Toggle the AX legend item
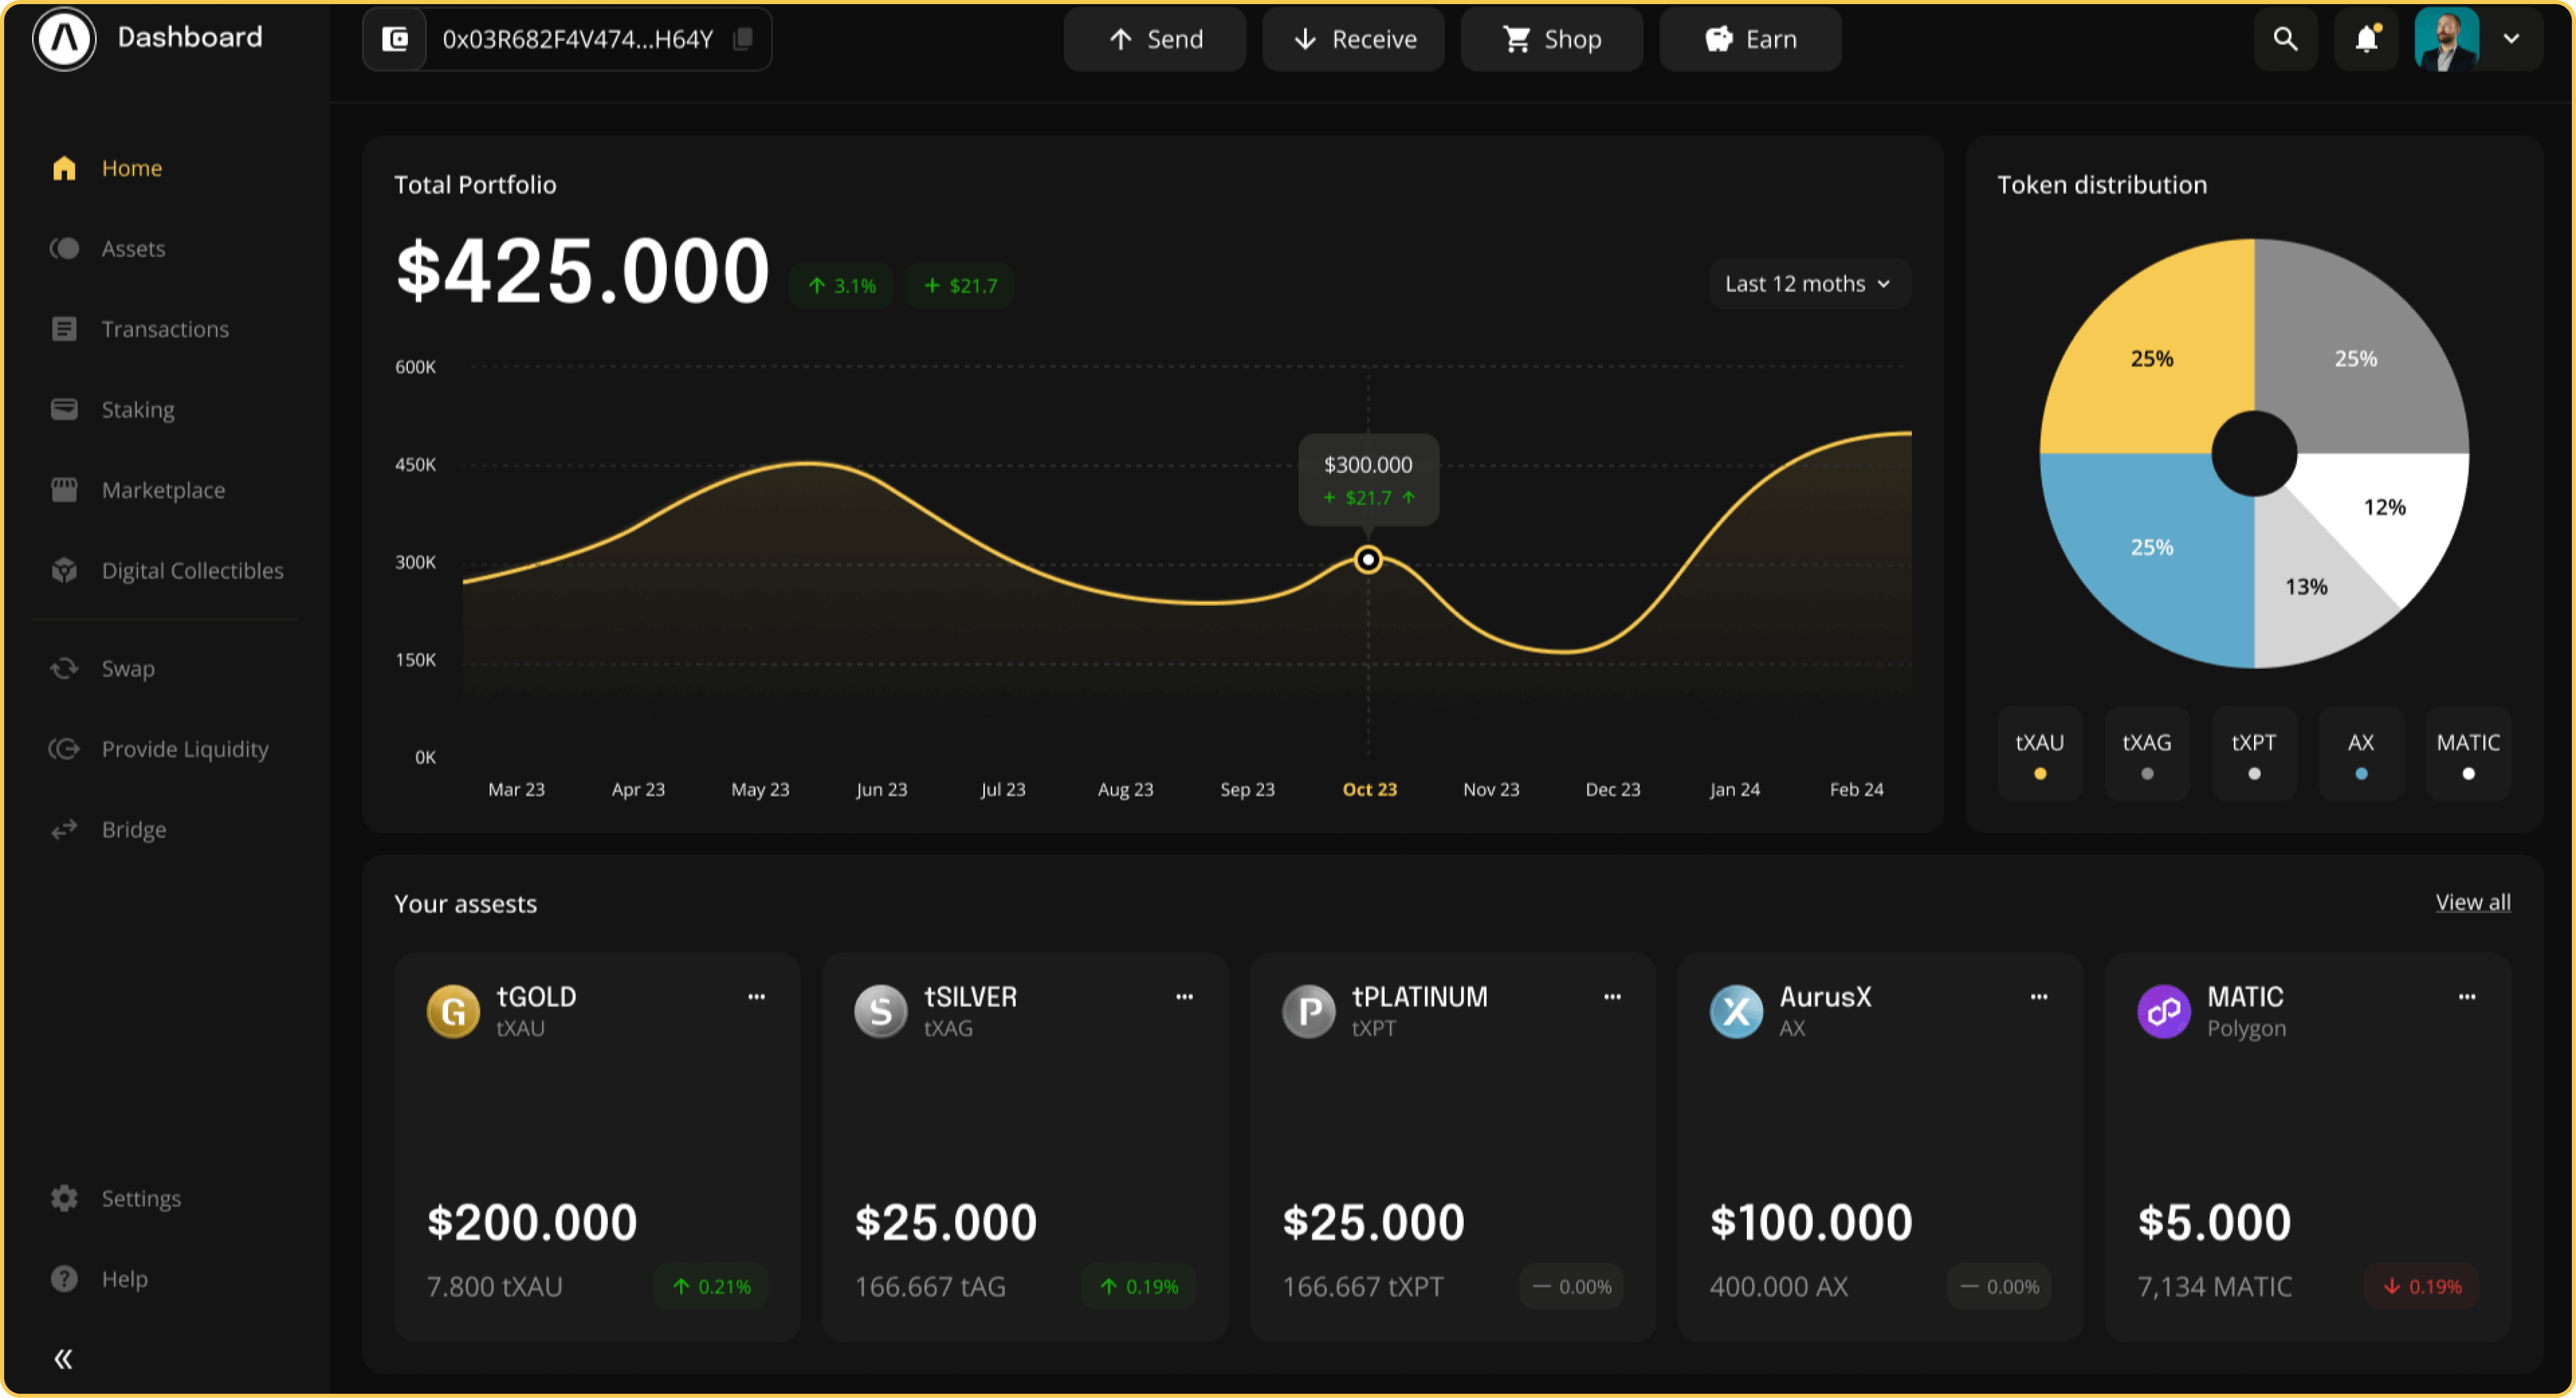This screenshot has height=1398, width=2576. 2361,753
